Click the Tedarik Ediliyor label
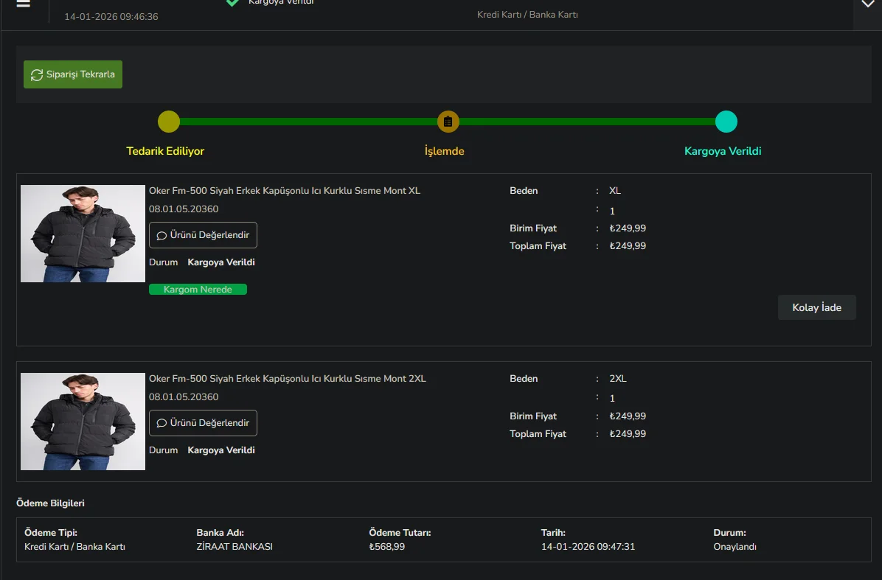Screen dimensions: 882x580 pyautogui.click(x=165, y=151)
